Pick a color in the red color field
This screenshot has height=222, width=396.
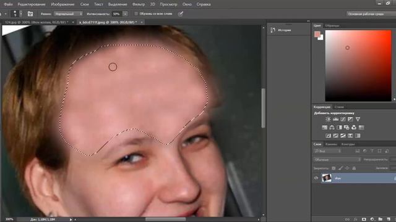coord(358,66)
